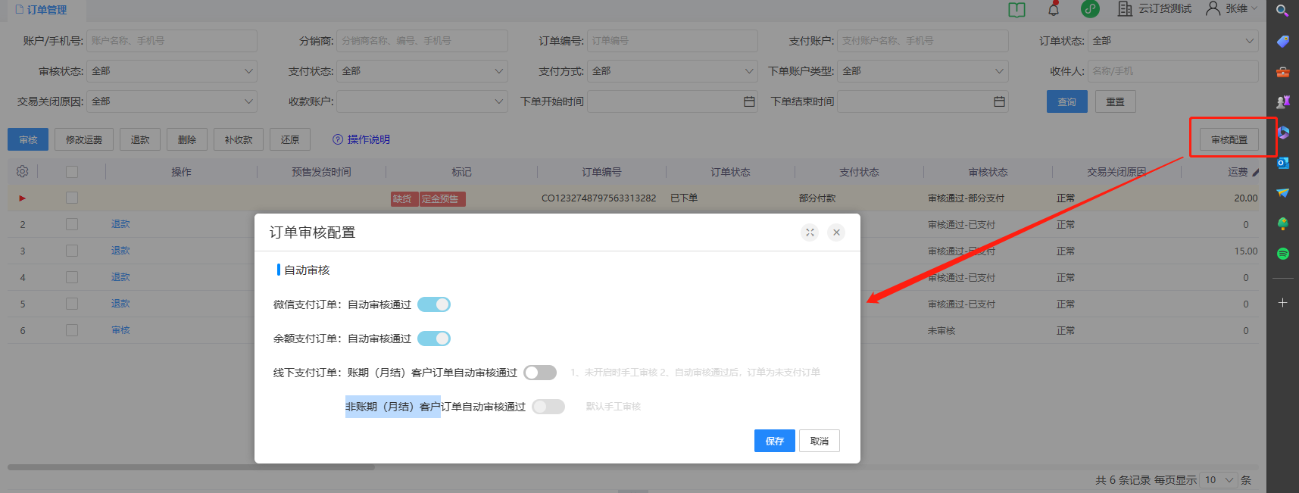Viewport: 1299px width, 493px height.
Task: Click the blue 查询 button
Action: 1067,101
